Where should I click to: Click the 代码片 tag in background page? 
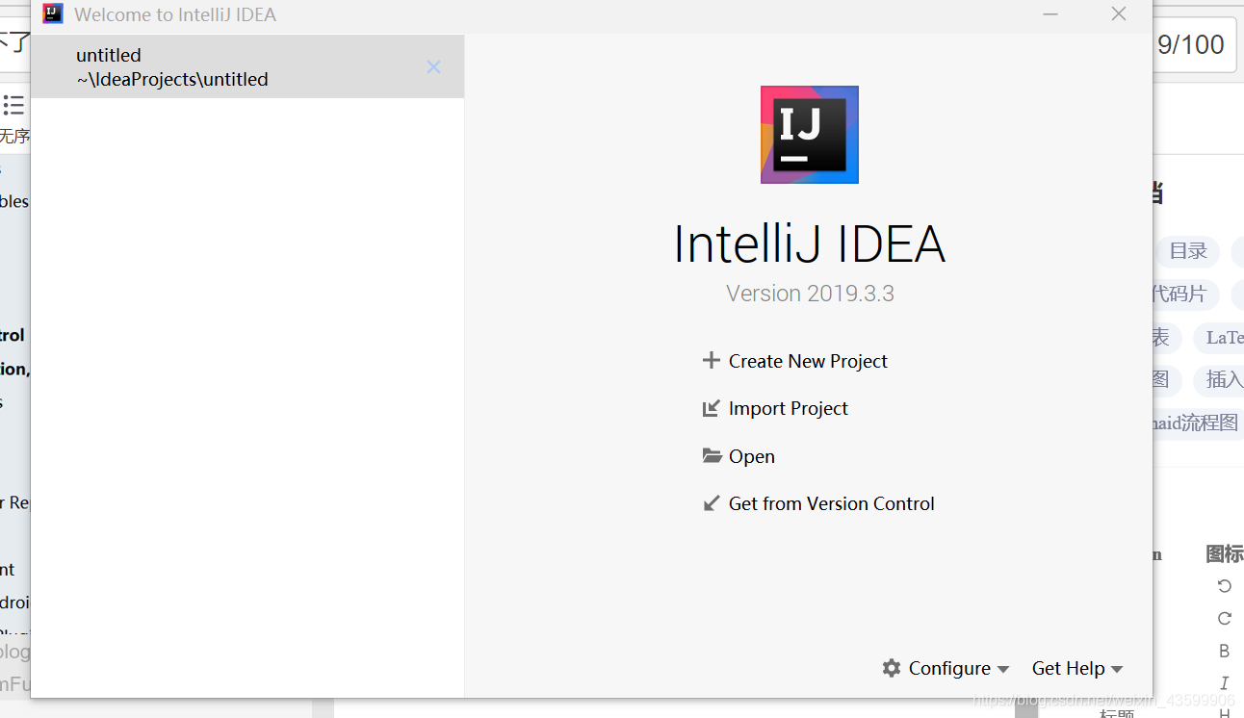(1185, 294)
